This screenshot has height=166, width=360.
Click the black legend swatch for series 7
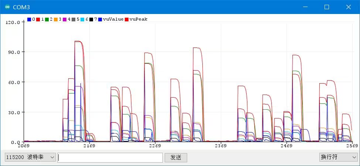(91, 20)
